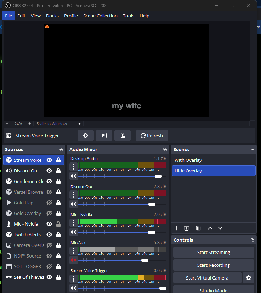Add a new scene with plus icon

click(176, 228)
